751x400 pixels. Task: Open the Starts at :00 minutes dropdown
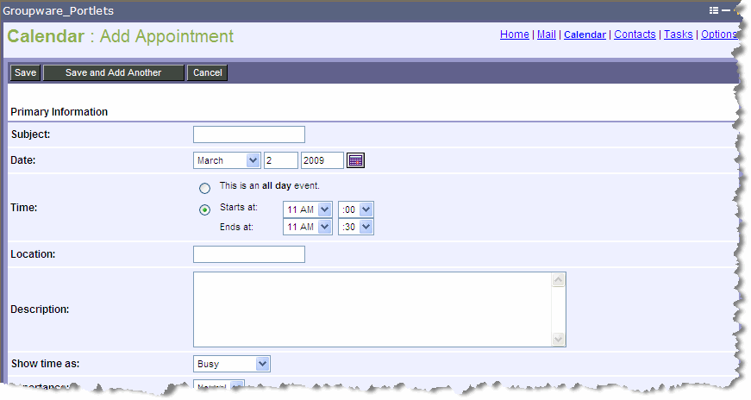tap(356, 209)
